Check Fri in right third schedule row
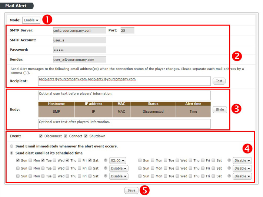263x197 pixels. pos(203,176)
